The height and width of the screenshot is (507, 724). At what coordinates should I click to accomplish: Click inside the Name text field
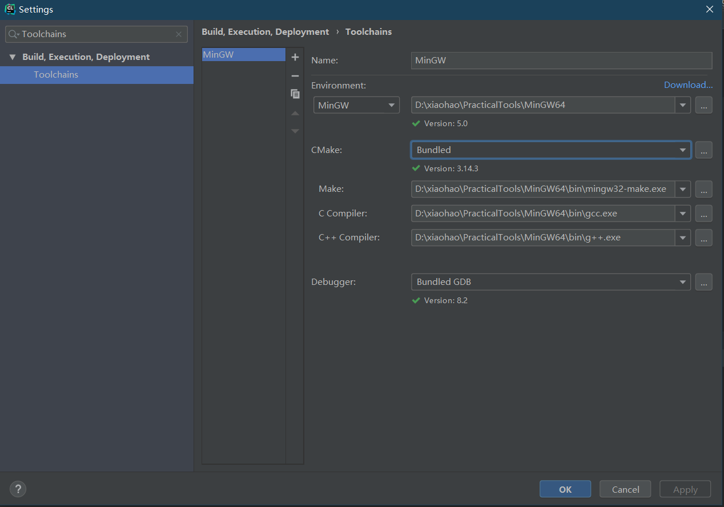coord(561,61)
